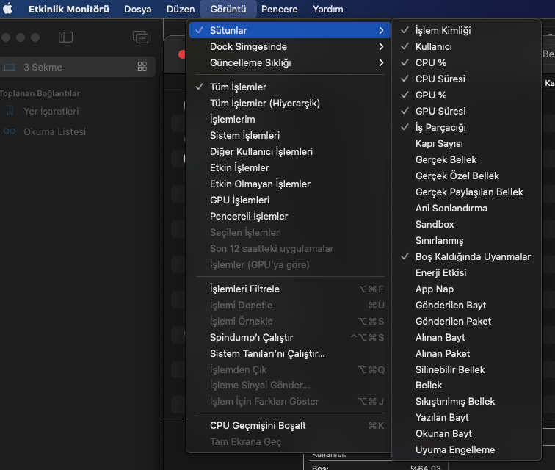The image size is (555, 470).
Task: Open the Pencere menu
Action: [279, 9]
